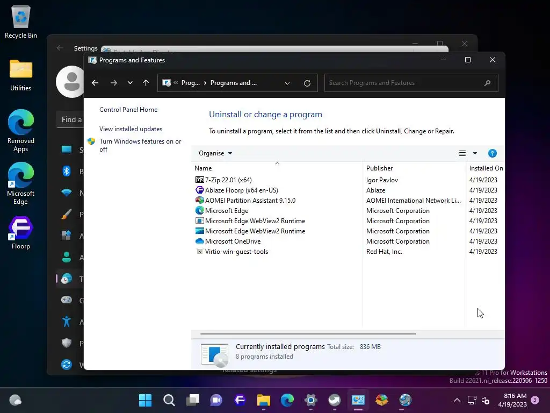
Task: Click Programs and ... breadcrumb segment
Action: click(234, 83)
